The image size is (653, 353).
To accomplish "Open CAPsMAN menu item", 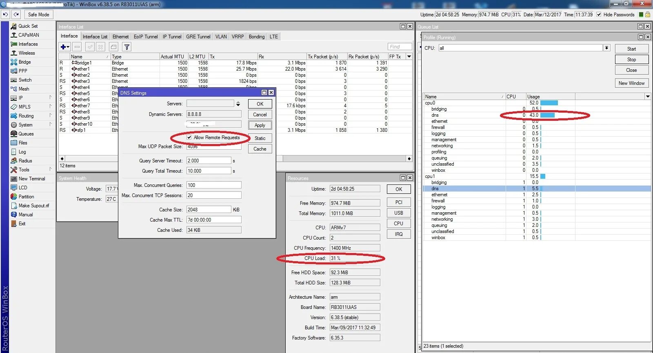I will point(29,35).
